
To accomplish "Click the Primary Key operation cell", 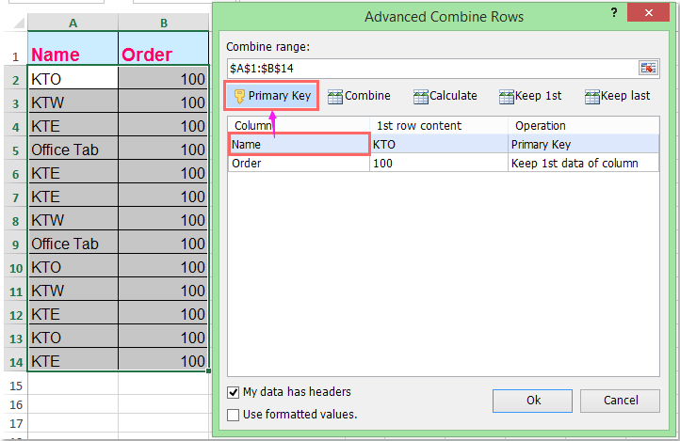I will (583, 144).
